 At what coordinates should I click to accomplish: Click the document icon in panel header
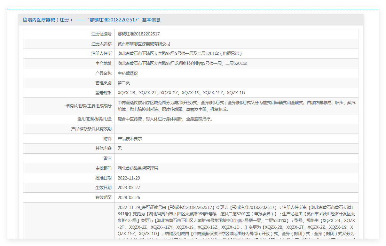[x=25, y=20]
